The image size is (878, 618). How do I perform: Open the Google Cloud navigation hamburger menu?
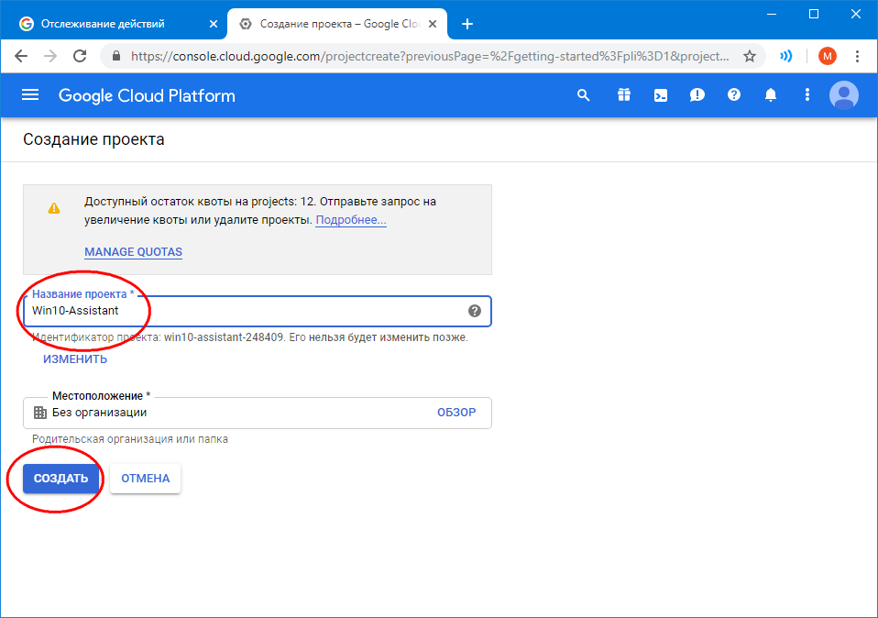(x=30, y=95)
